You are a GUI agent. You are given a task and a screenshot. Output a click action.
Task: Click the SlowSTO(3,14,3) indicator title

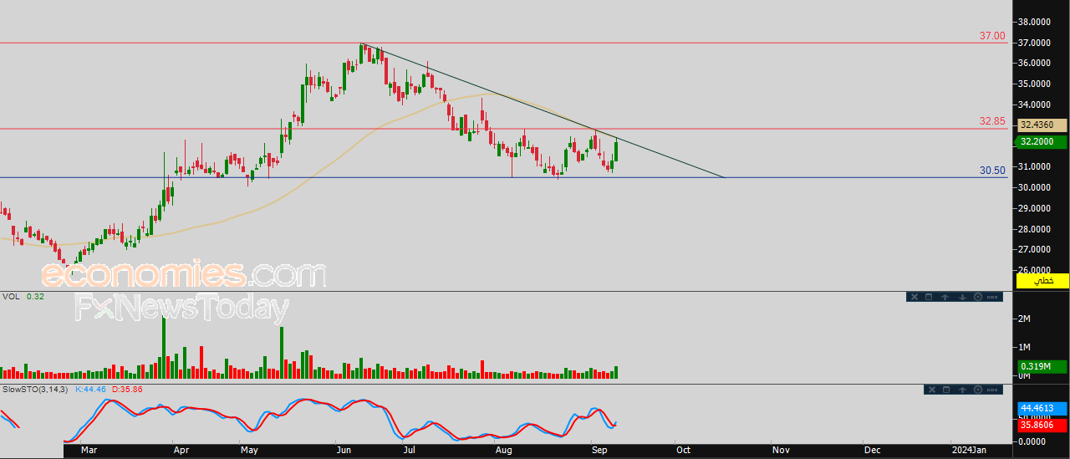tap(36, 390)
